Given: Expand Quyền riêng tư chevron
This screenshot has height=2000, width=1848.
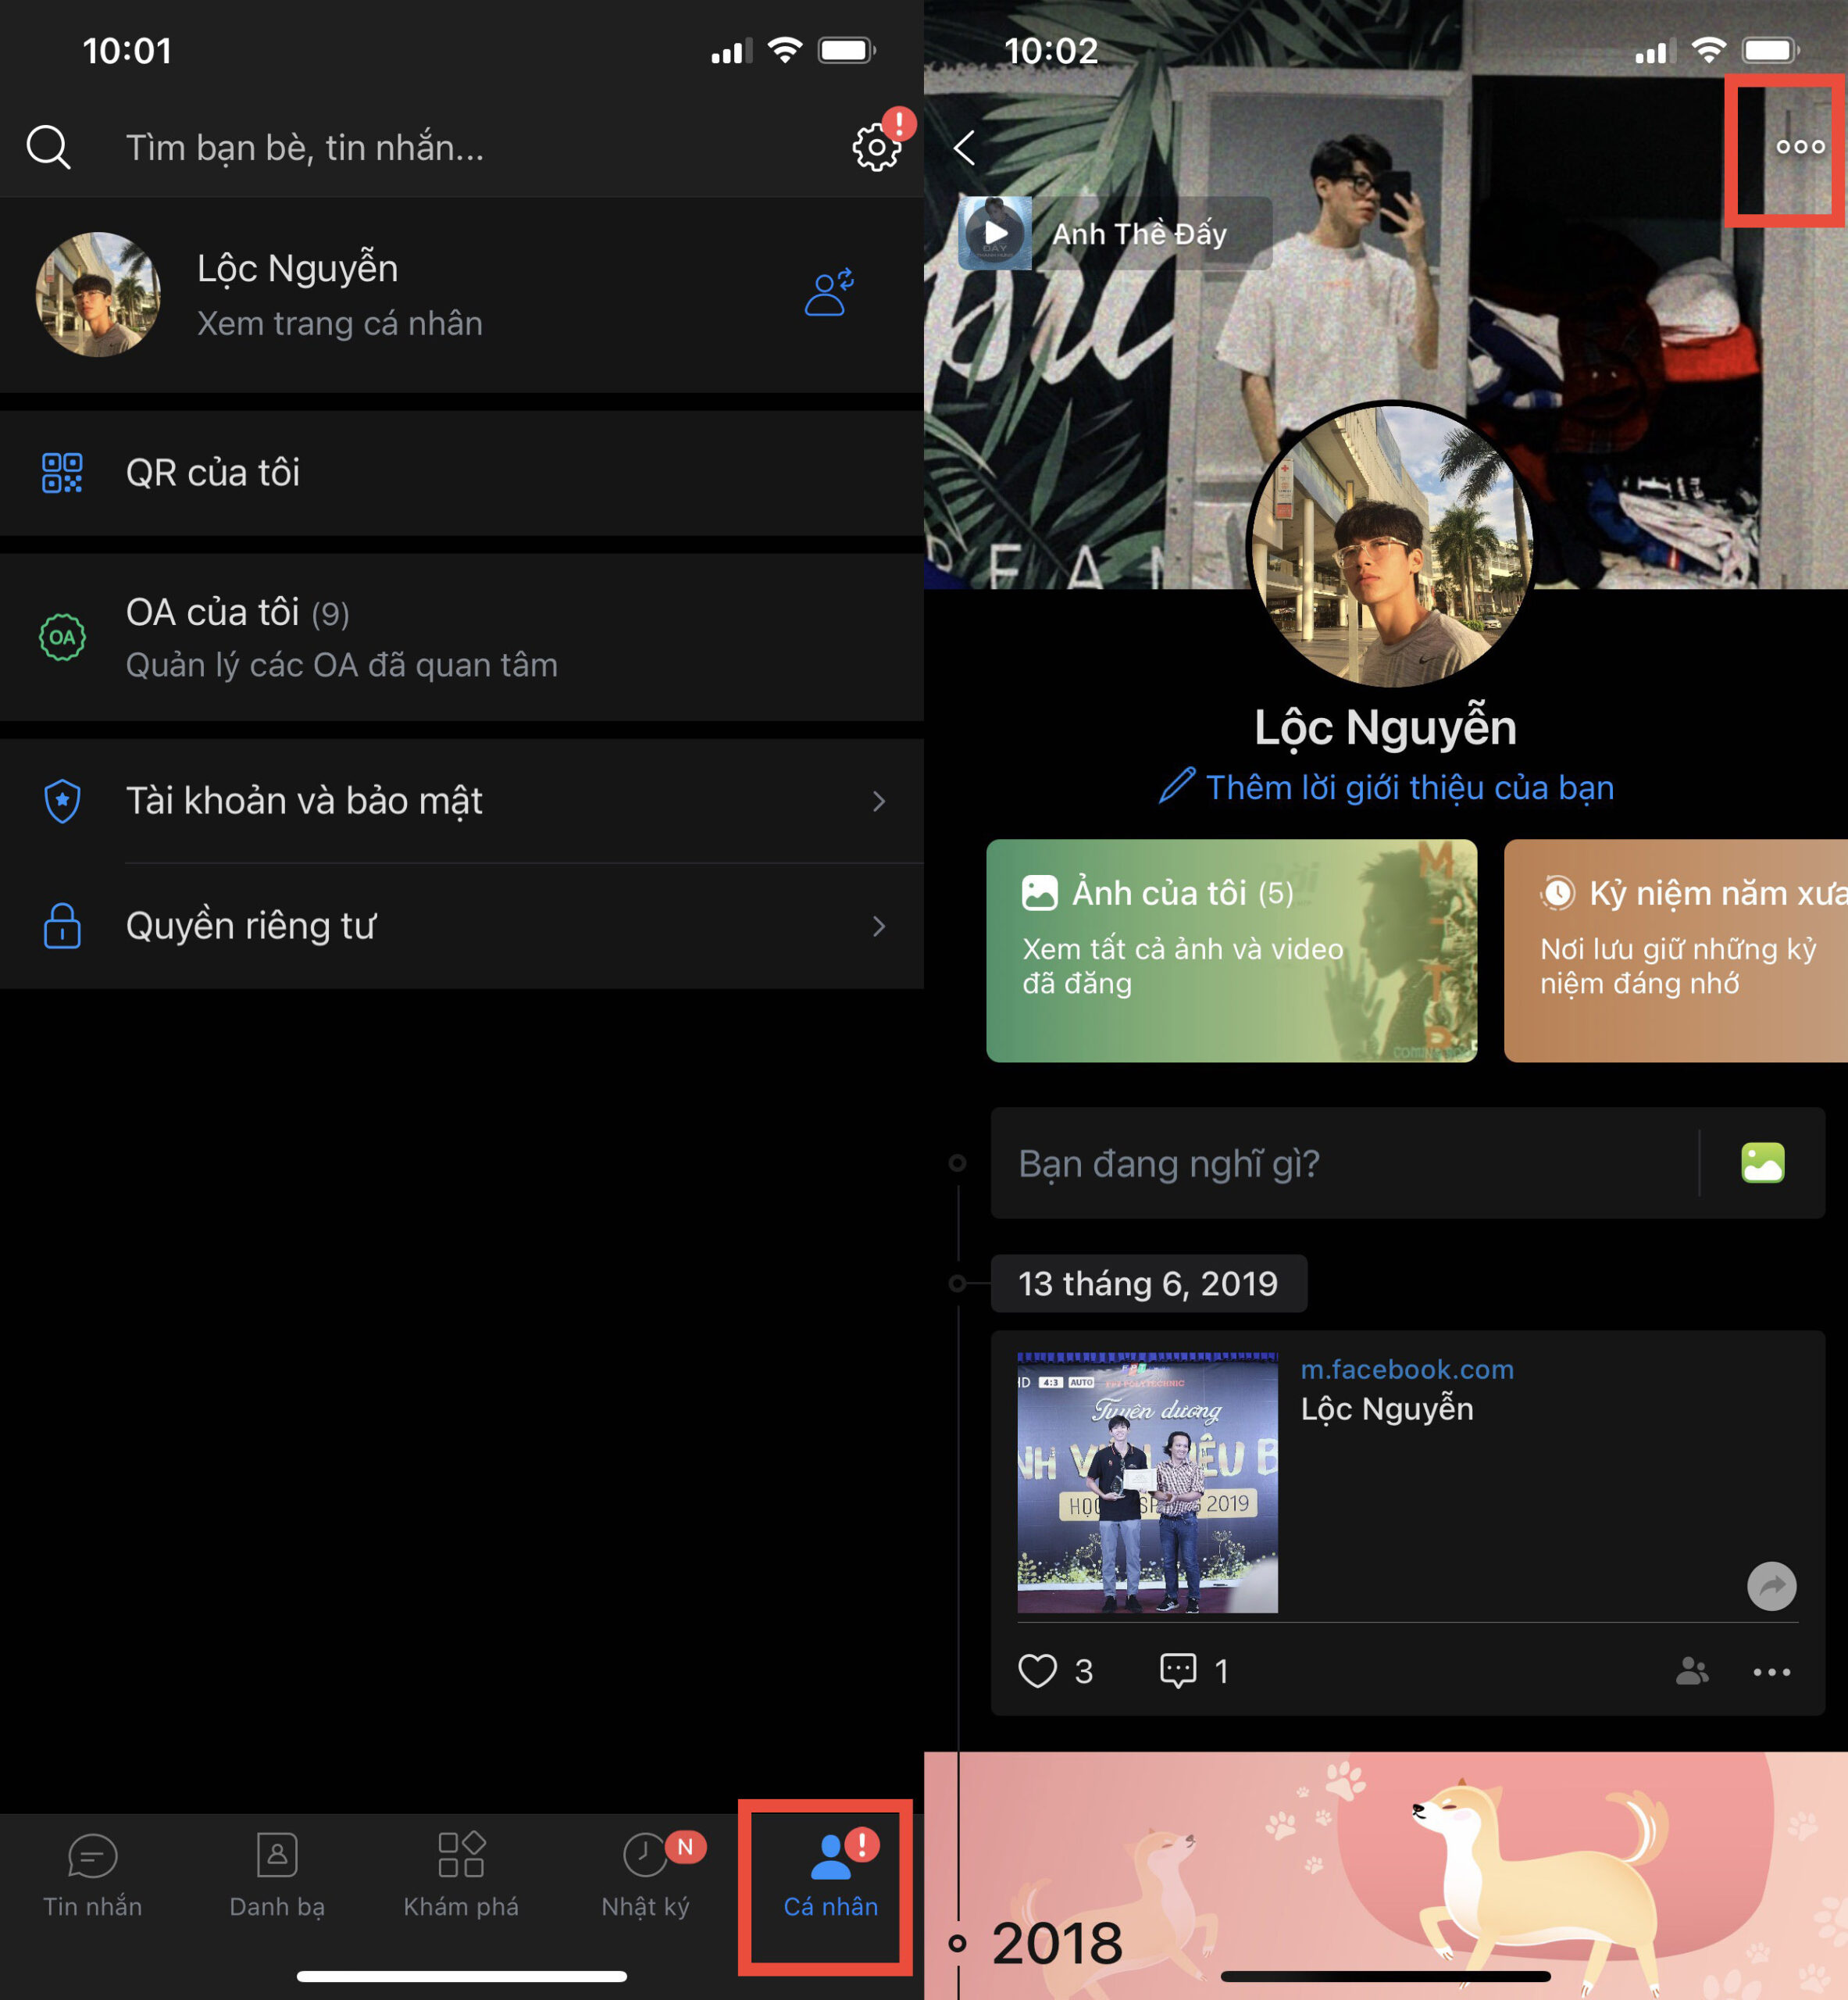Looking at the screenshot, I should pos(878,926).
